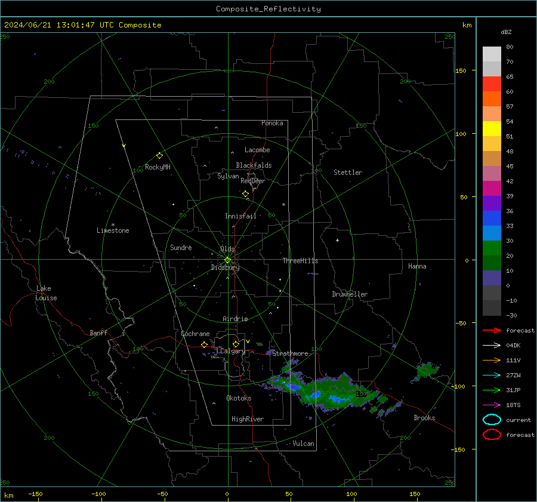Click the orange 111V arrow icon

(492, 360)
